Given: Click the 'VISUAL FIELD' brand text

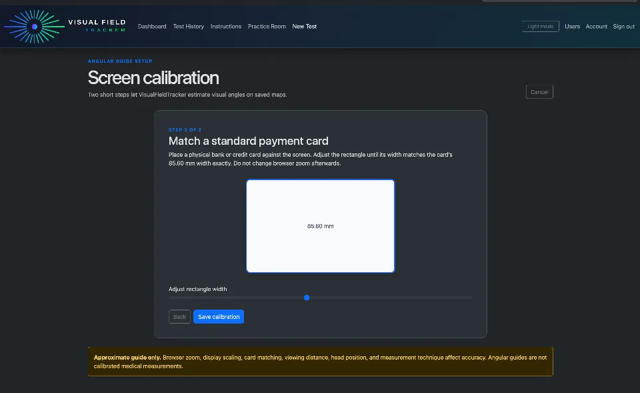Looking at the screenshot, I should [97, 23].
